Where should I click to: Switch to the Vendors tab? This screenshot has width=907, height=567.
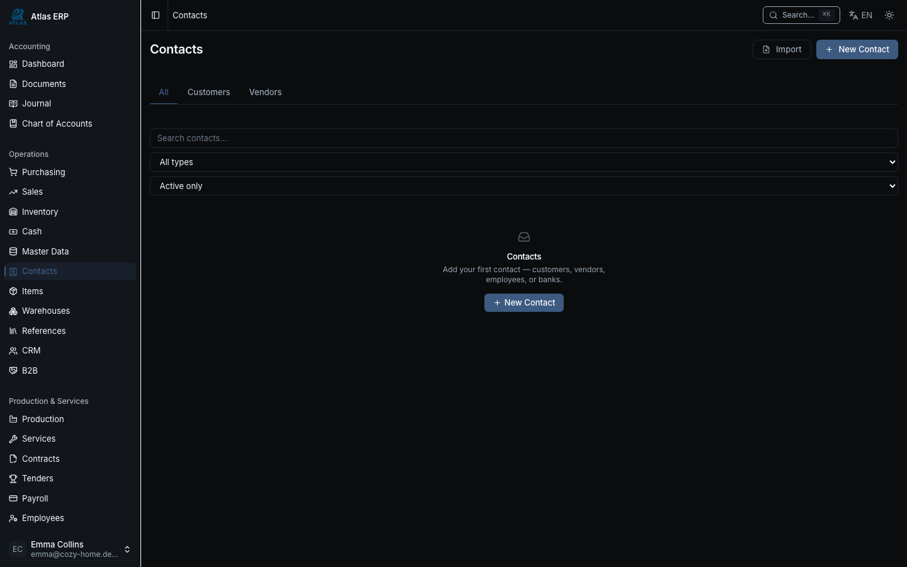point(265,92)
